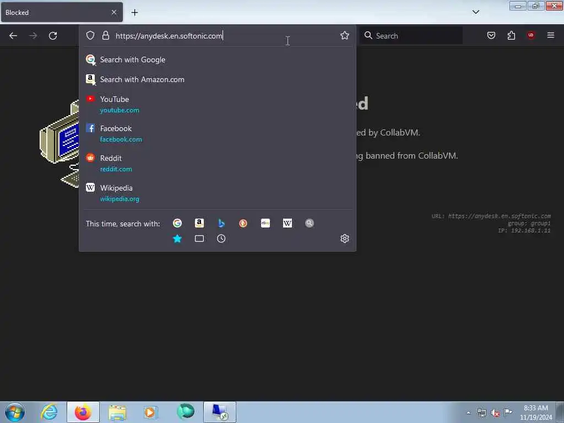This screenshot has height=423, width=564.
Task: Search this time with eBay icon
Action: pos(265,224)
